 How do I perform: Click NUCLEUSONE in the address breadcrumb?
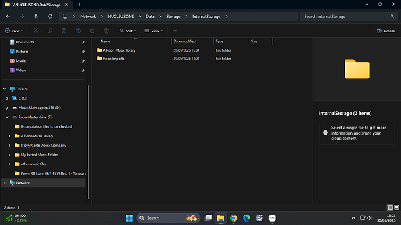[121, 16]
